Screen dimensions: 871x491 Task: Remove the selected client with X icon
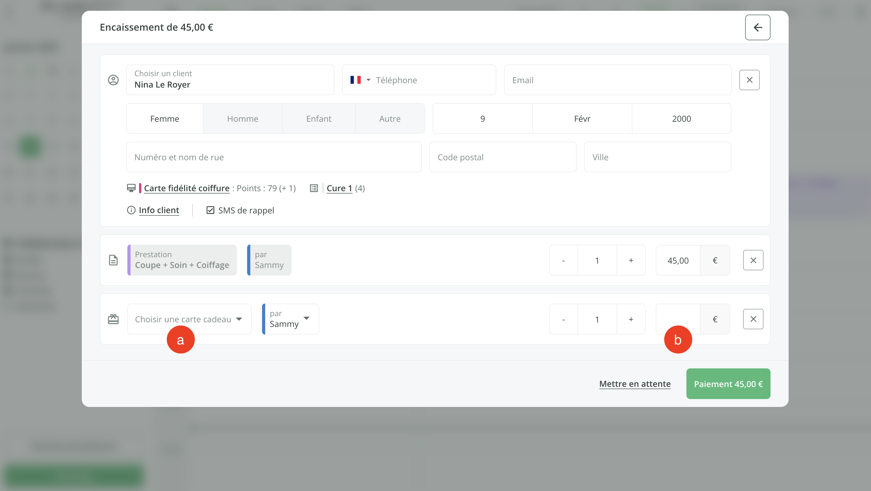point(749,80)
